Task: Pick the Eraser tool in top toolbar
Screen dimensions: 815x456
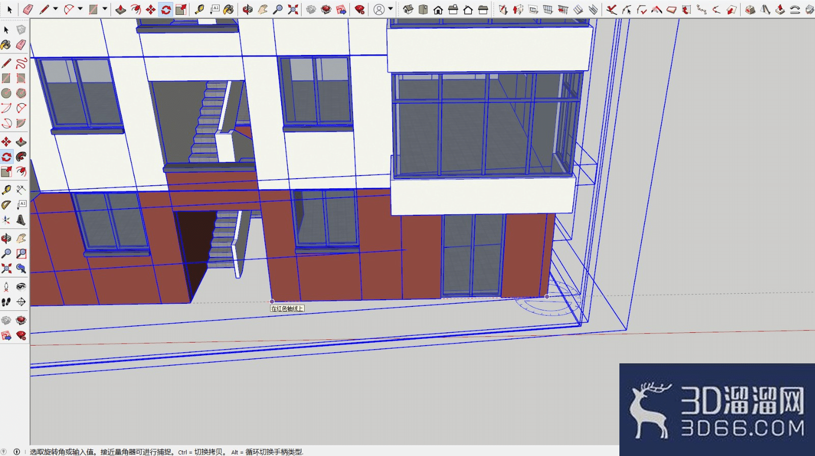Action: tap(28, 9)
